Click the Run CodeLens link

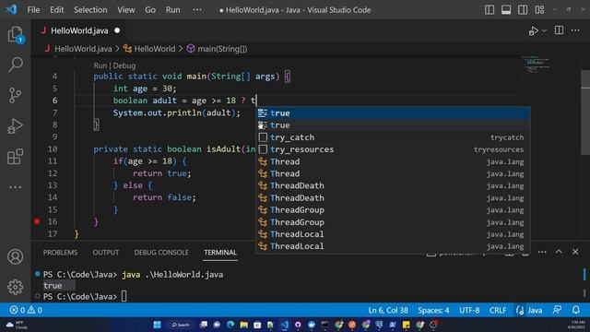tap(100, 65)
